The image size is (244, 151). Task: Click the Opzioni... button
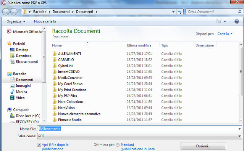pos(203,146)
